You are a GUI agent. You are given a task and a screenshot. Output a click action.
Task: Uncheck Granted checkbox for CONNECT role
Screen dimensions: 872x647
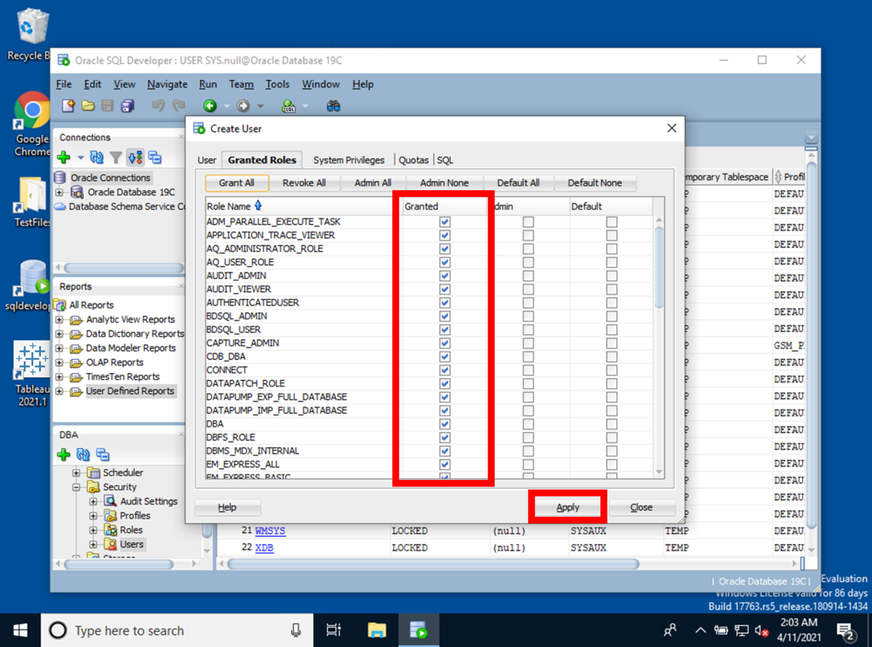coord(445,370)
